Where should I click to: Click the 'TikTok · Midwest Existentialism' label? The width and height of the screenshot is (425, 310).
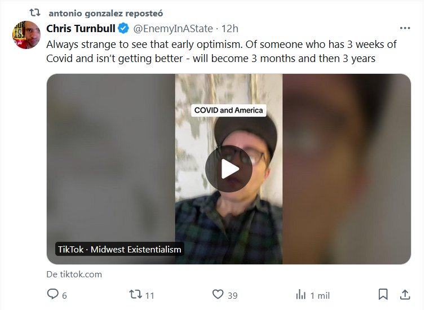[x=119, y=249]
